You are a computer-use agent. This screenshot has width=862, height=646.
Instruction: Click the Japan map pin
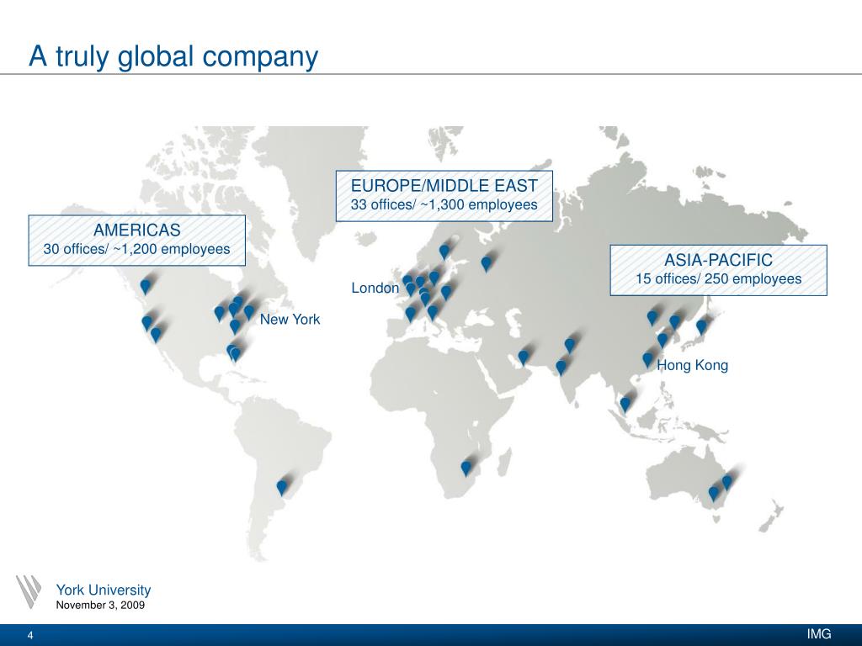pyautogui.click(x=701, y=327)
